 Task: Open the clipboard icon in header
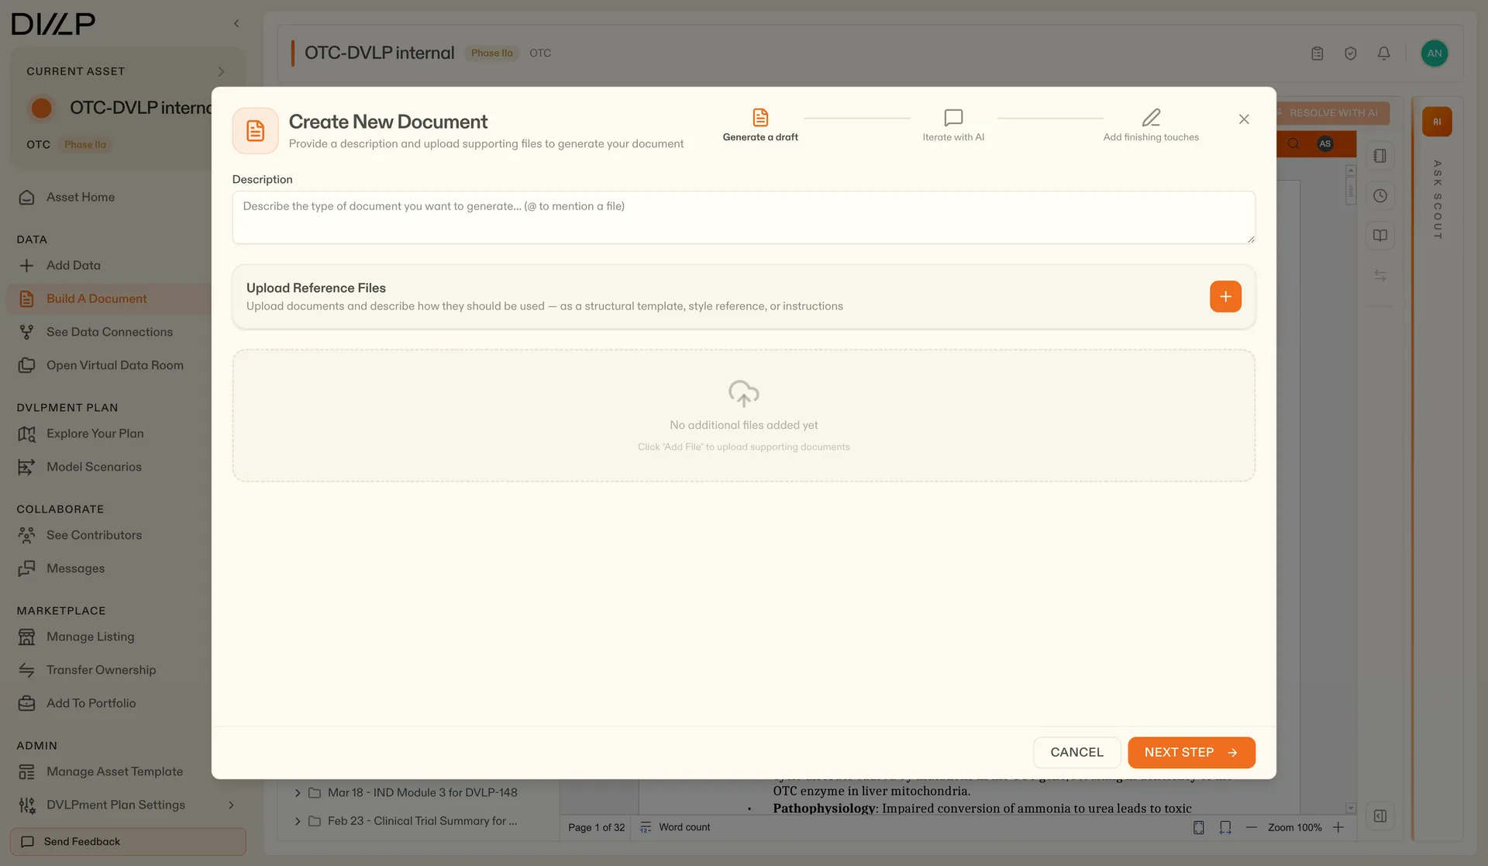click(1317, 53)
